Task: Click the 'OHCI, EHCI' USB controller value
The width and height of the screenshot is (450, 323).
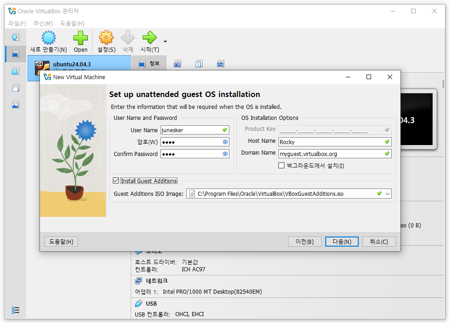Action: (x=189, y=314)
